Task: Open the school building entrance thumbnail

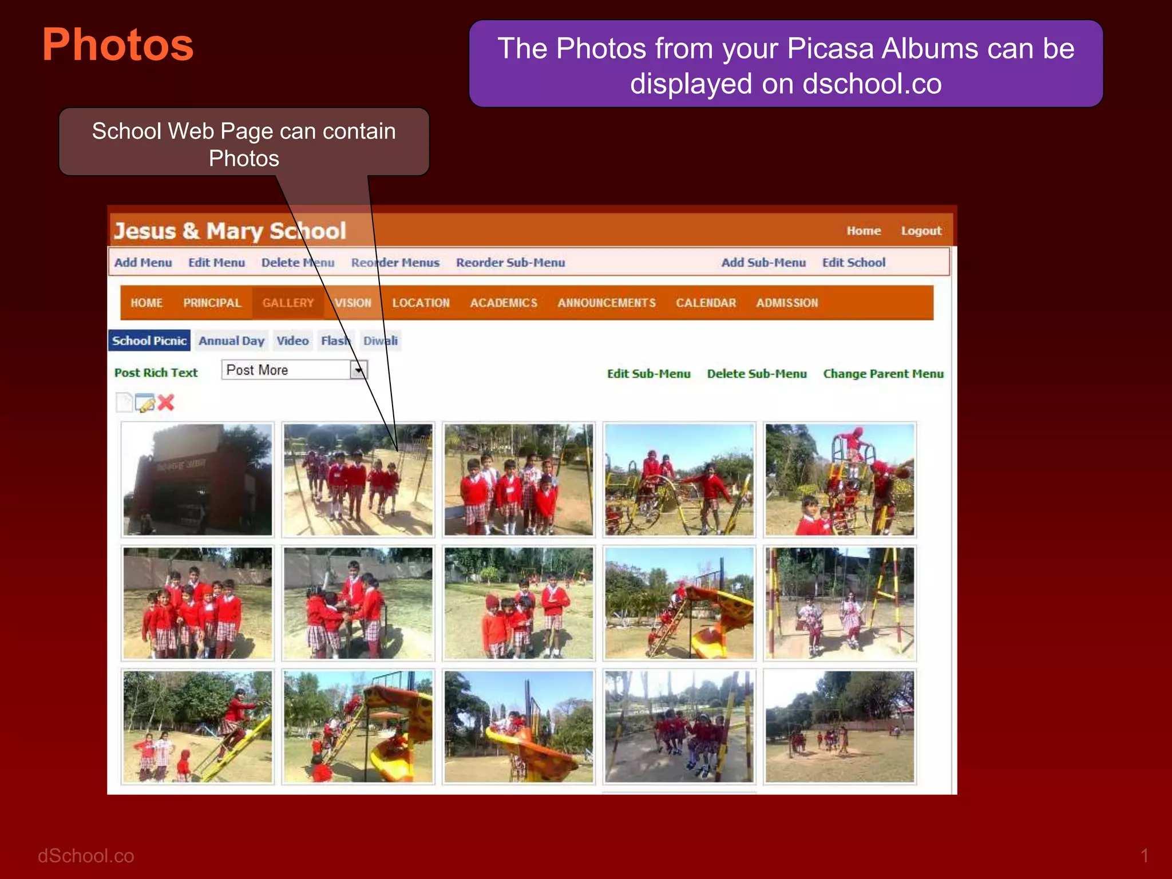Action: coord(197,480)
